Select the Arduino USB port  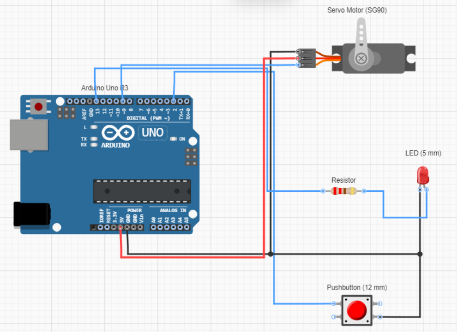click(x=29, y=135)
